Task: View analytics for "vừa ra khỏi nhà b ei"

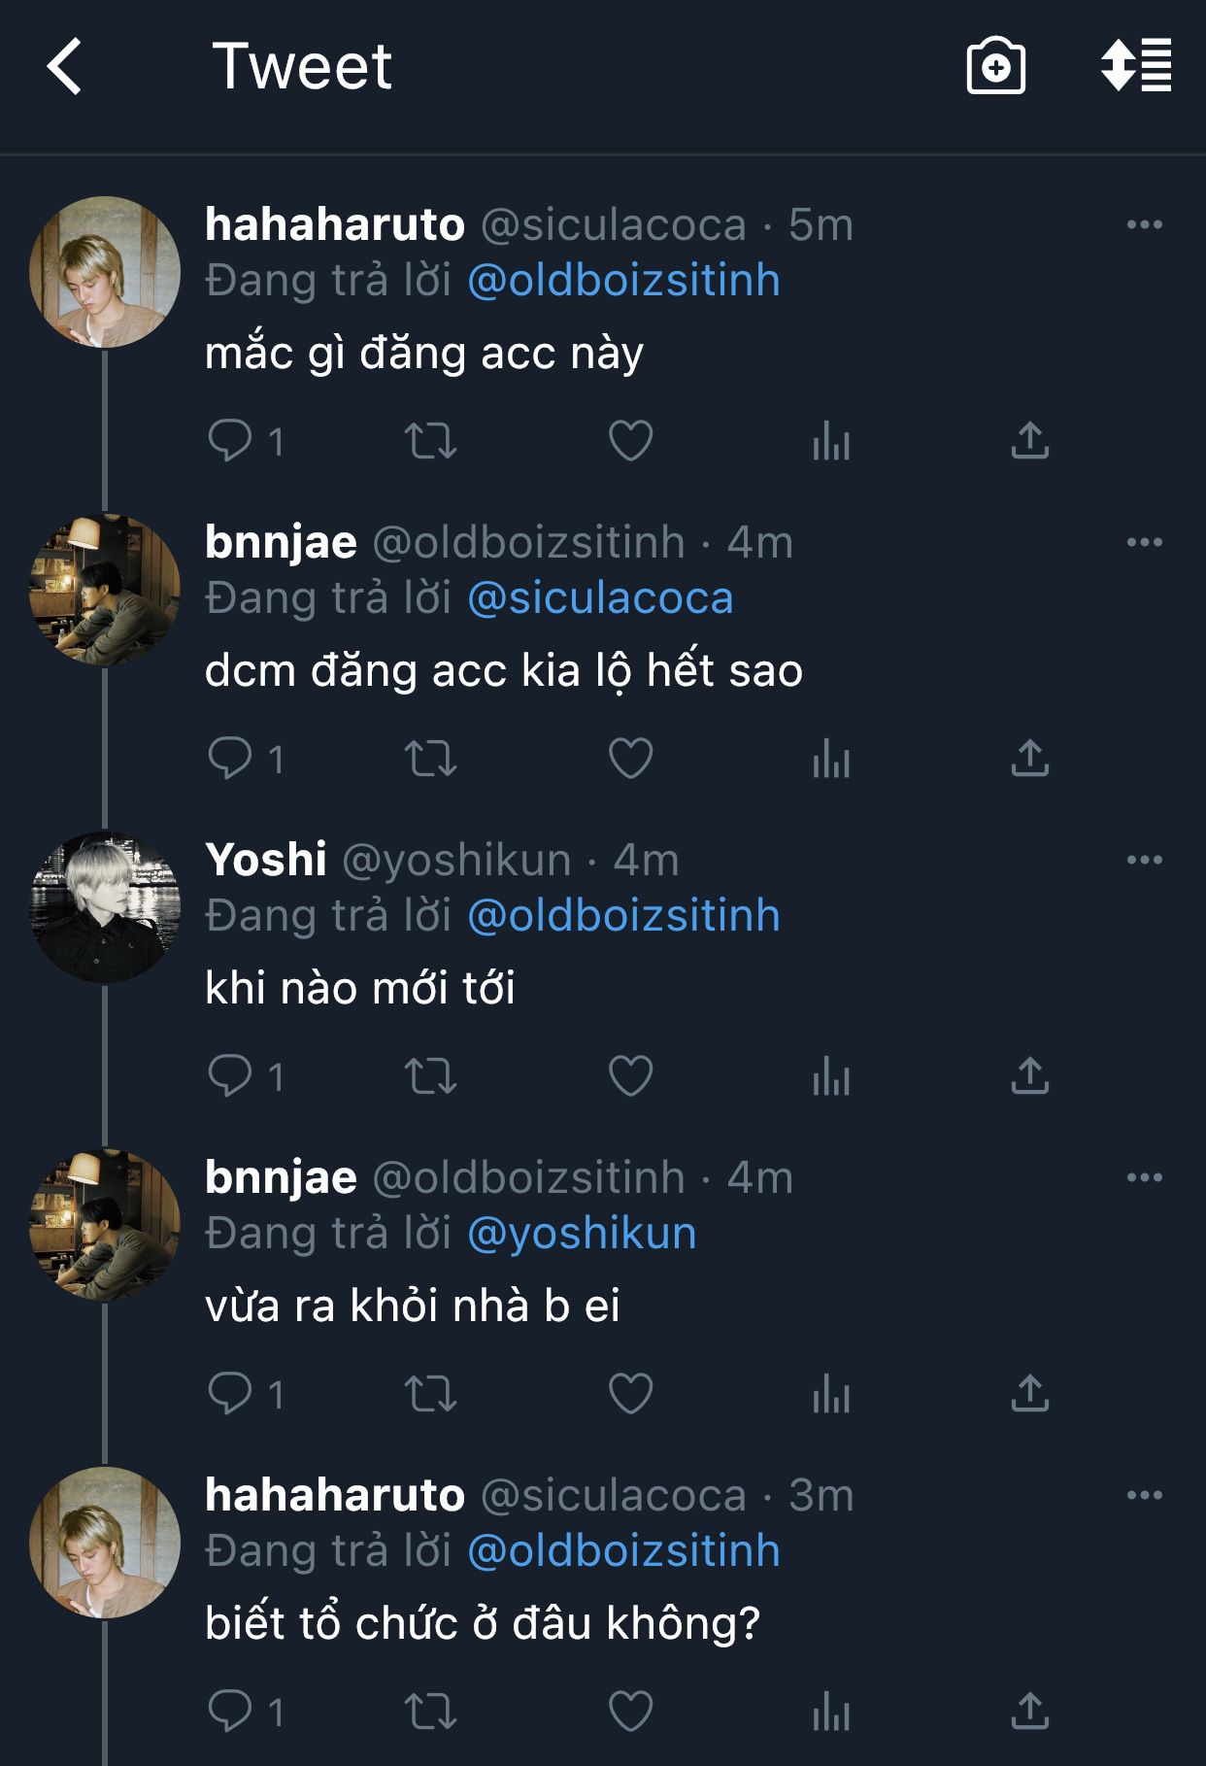Action: point(831,1394)
